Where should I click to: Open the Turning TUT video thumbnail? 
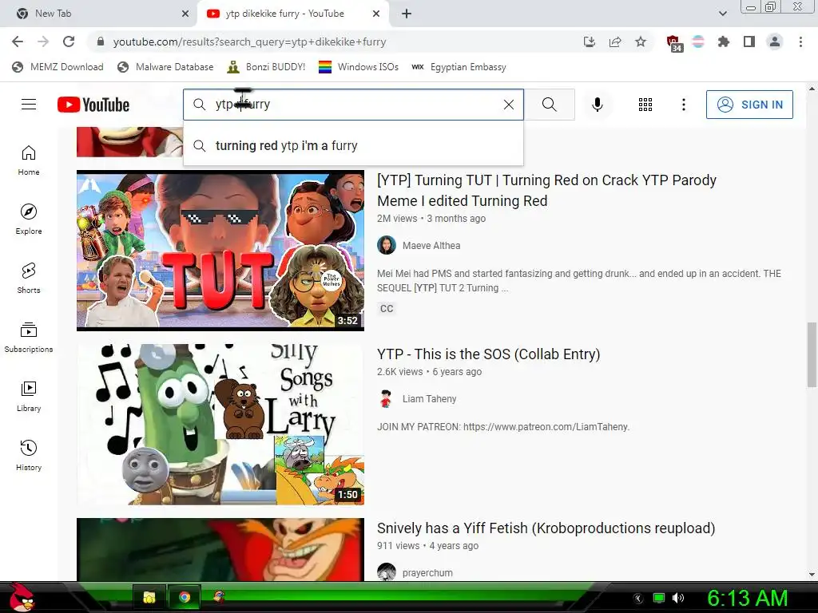coord(220,250)
